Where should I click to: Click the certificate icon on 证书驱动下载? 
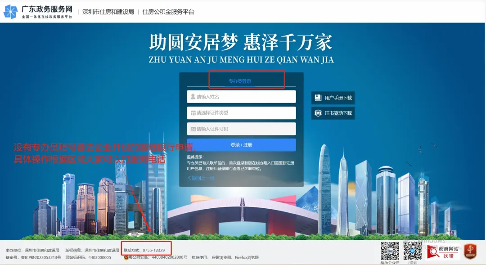click(x=318, y=113)
